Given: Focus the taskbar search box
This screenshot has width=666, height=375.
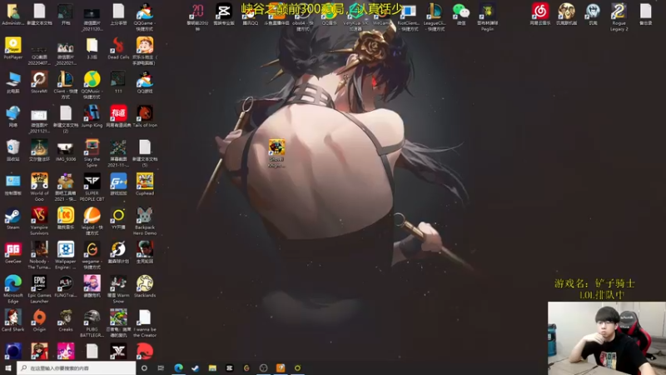Looking at the screenshot, I should tap(77, 368).
